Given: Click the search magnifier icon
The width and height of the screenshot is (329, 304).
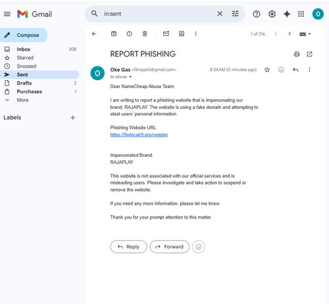Looking at the screenshot, I should [x=95, y=14].
